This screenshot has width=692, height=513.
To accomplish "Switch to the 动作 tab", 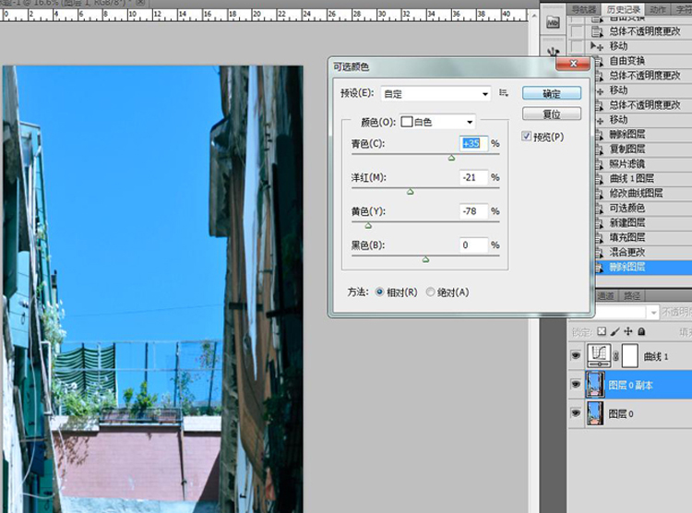I will tap(658, 9).
